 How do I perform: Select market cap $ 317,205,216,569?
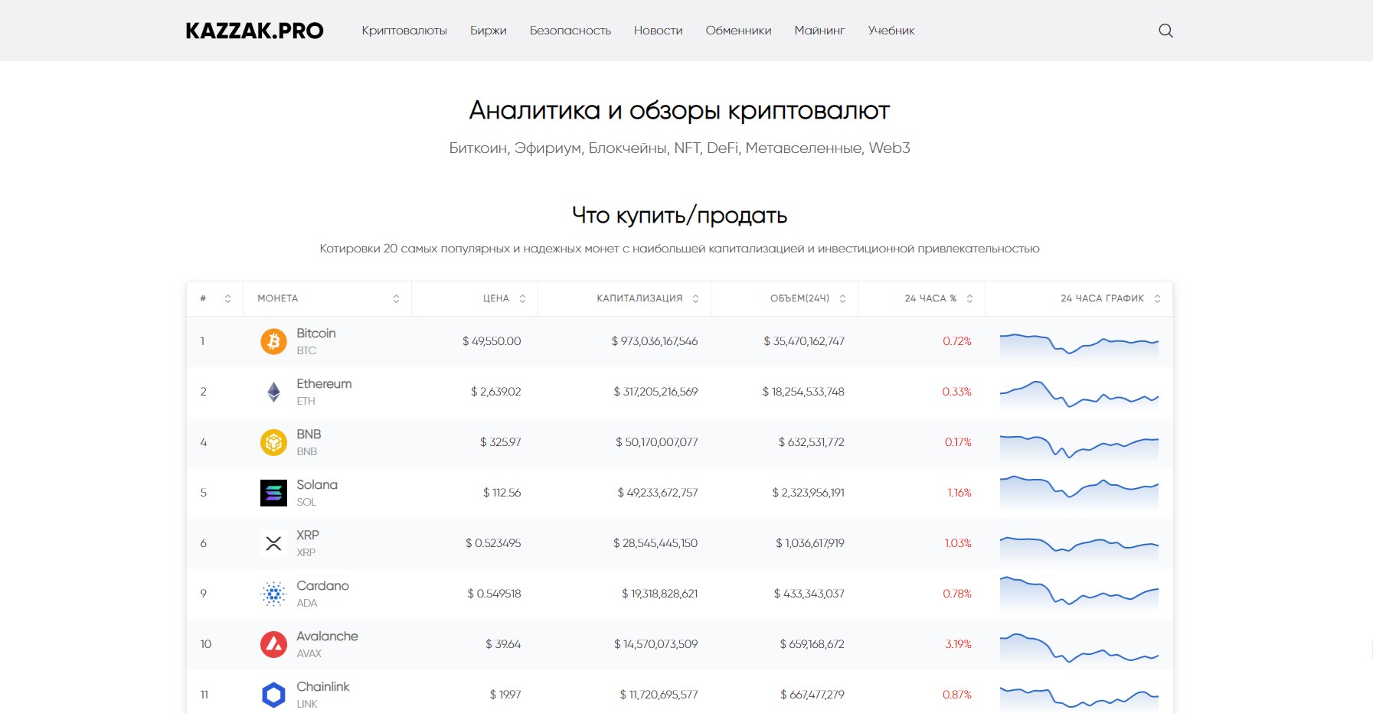tap(655, 392)
